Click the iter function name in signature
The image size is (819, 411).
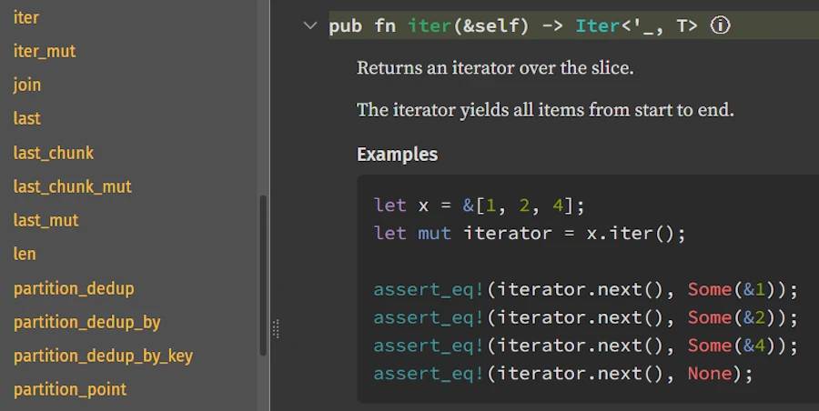click(430, 26)
